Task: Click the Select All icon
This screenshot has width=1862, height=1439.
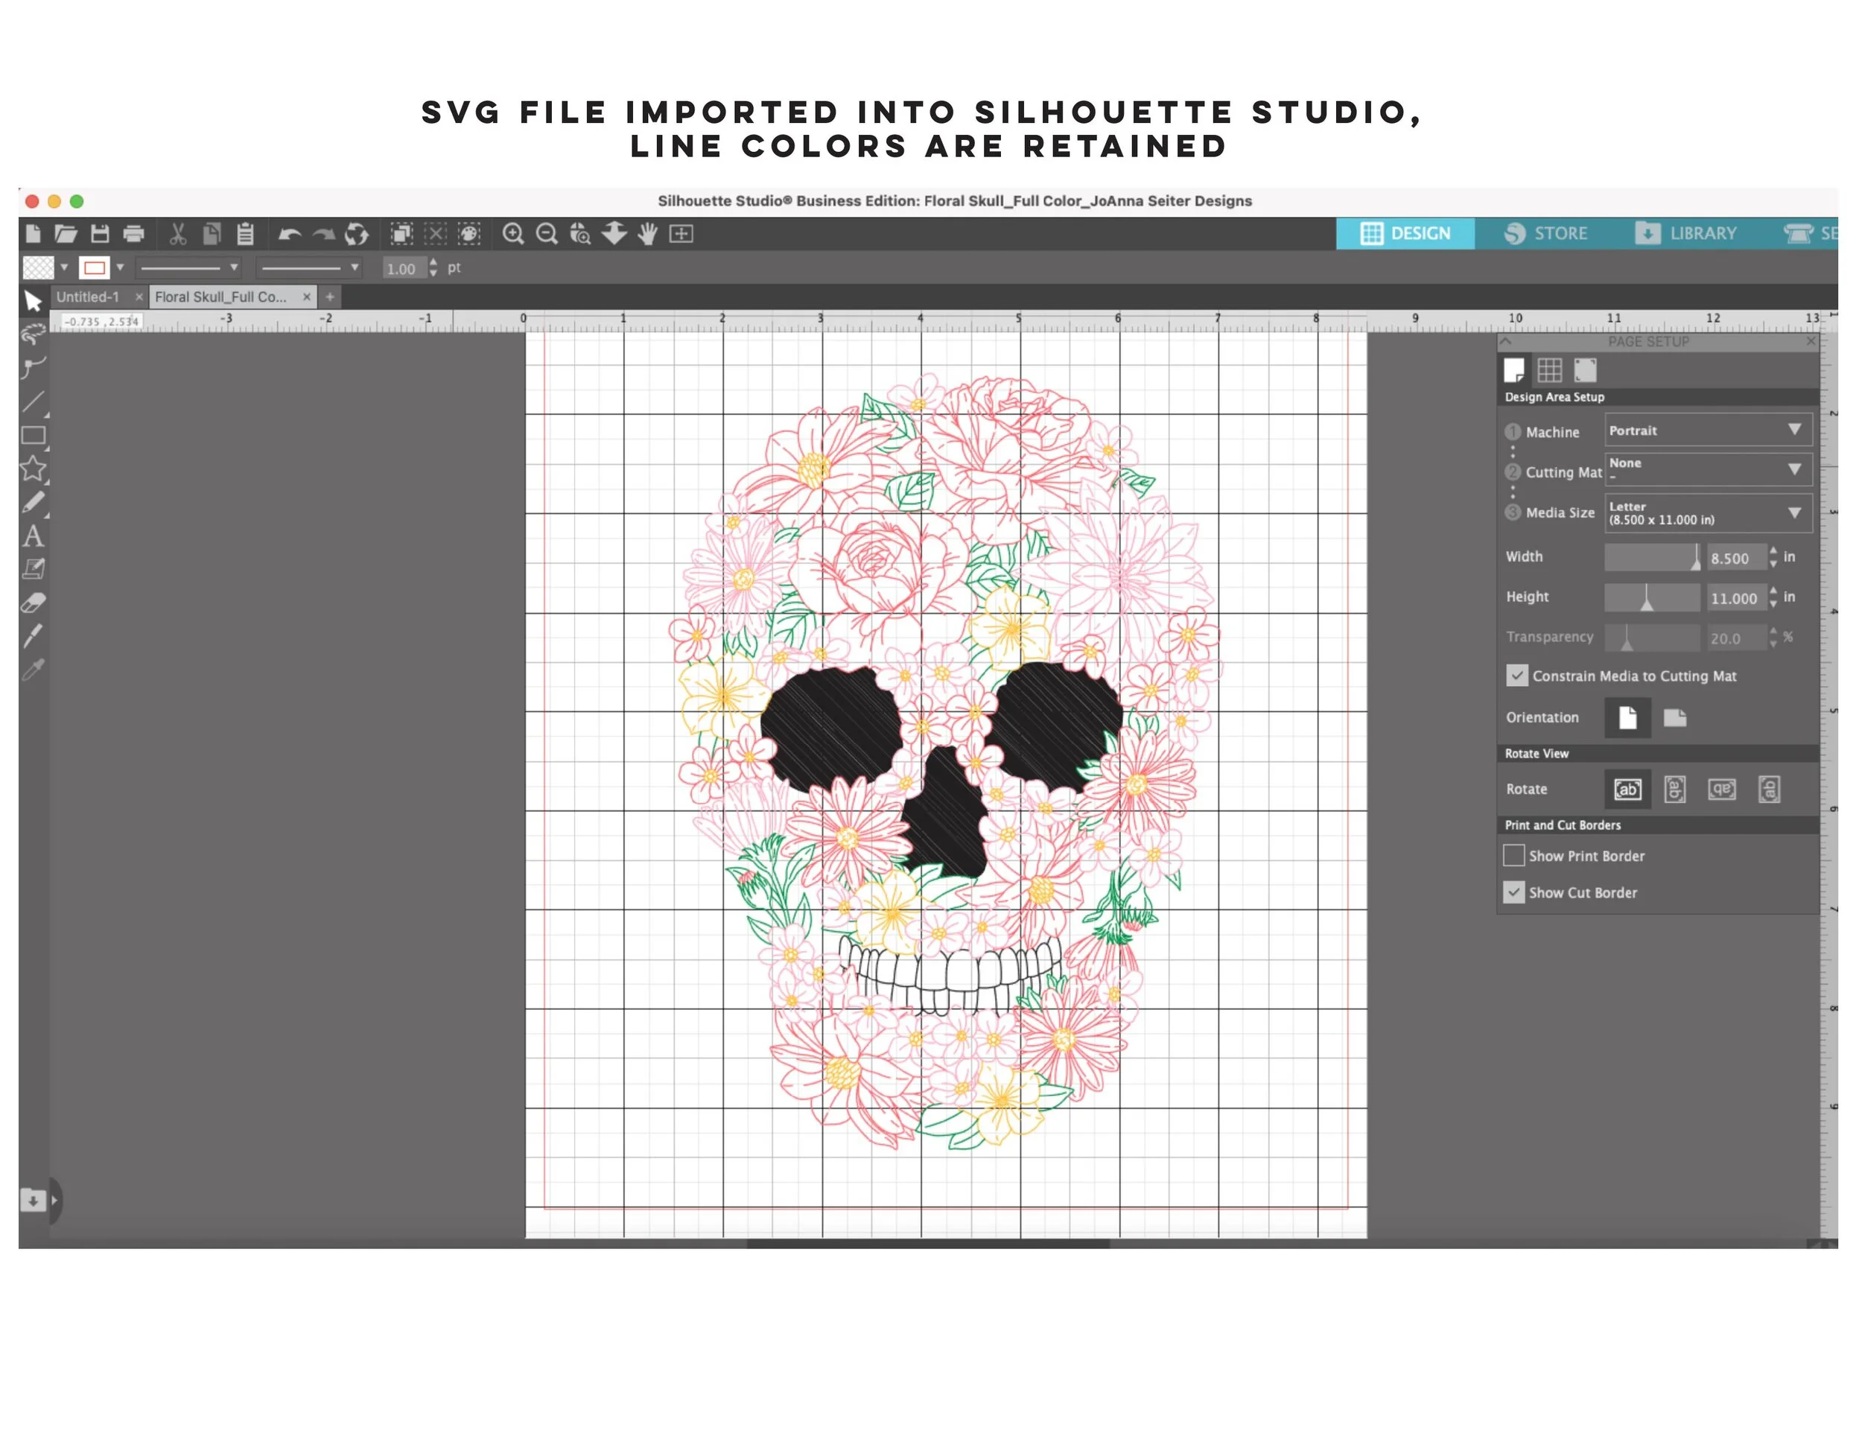Action: pos(401,234)
